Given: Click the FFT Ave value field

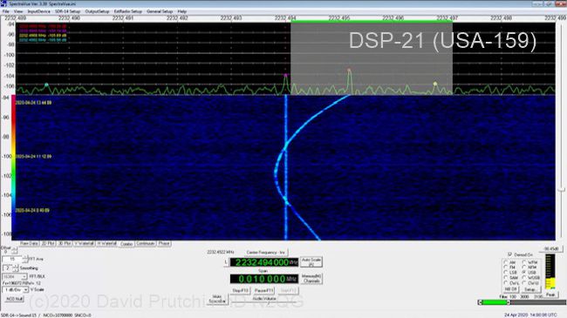Looking at the screenshot, I should point(12,259).
